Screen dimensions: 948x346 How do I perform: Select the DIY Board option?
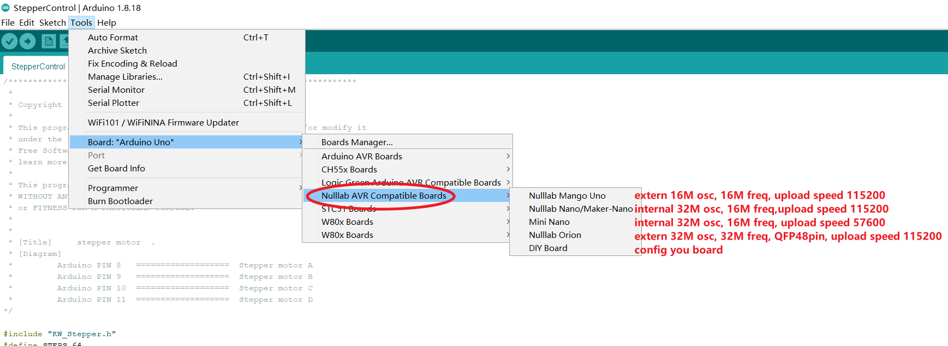click(x=575, y=248)
